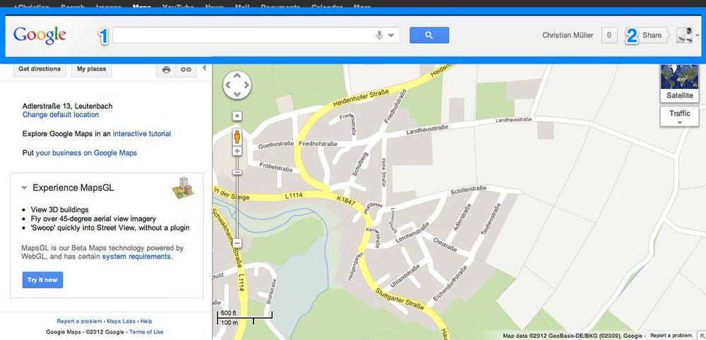Collapse the Experience MapsGL section triangle
This screenshot has width=706, height=340.
(24, 188)
